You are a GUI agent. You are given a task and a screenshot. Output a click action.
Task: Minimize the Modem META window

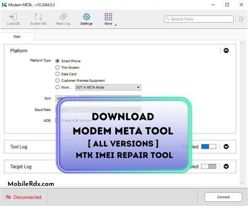click(x=213, y=5)
